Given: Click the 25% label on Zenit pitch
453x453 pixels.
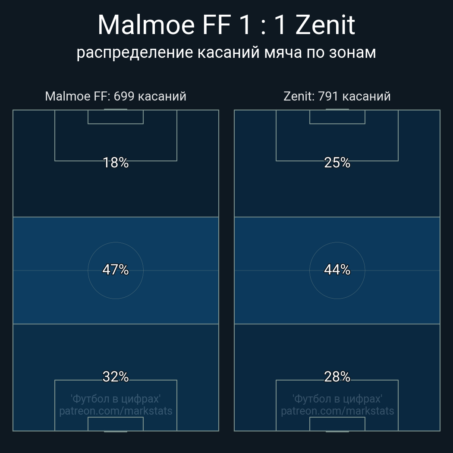Looking at the screenshot, I should [337, 163].
